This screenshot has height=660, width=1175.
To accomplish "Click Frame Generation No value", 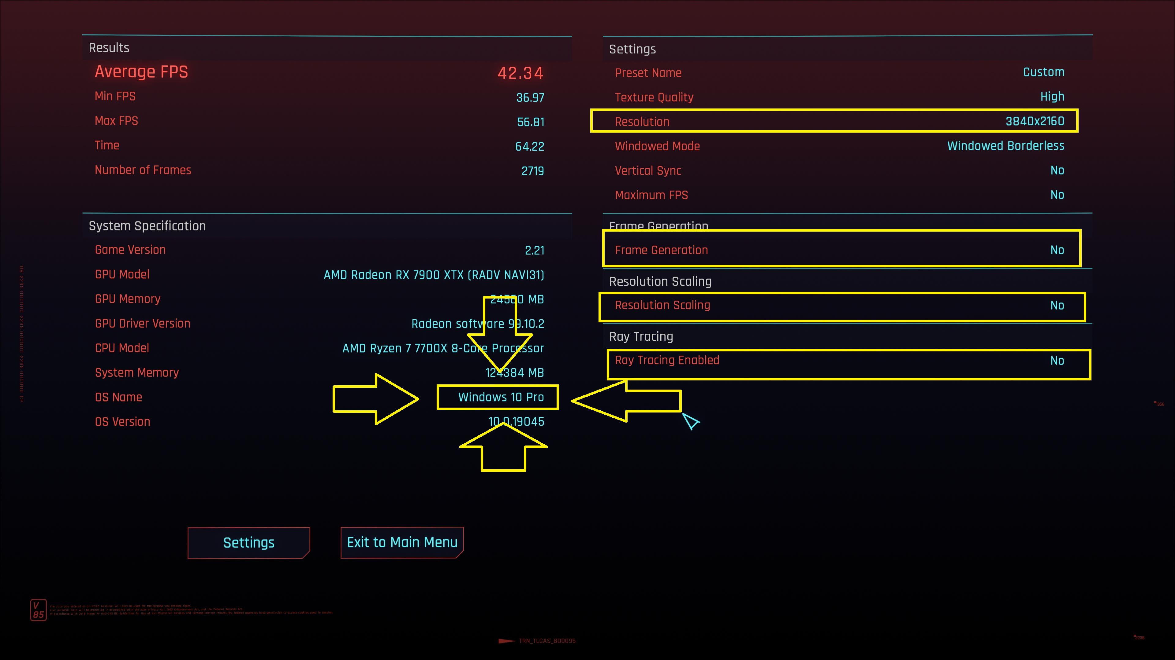I will point(1057,250).
